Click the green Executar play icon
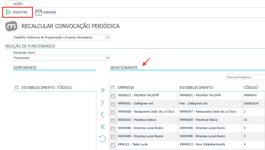This screenshot has height=150, width=265. tap(8, 12)
